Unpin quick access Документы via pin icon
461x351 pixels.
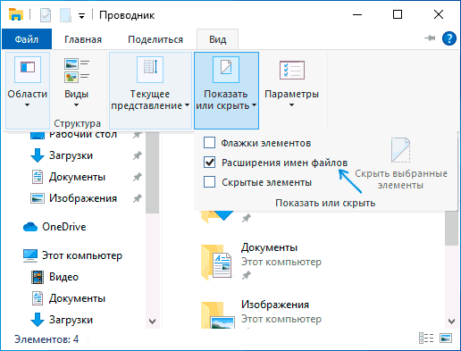137,177
